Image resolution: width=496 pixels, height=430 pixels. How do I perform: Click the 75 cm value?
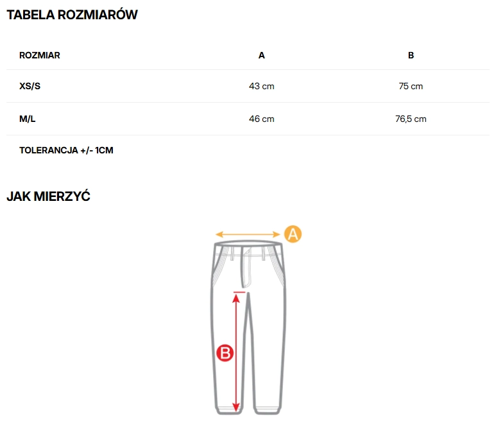(x=411, y=86)
